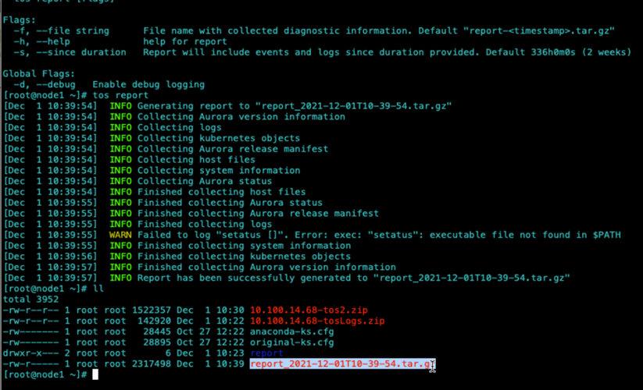Click the "--help" flag entry
This screenshot has width=643, height=390.
coord(49,41)
